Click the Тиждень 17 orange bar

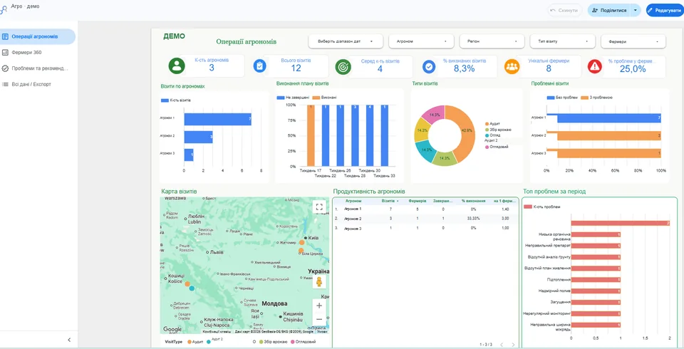pos(311,135)
